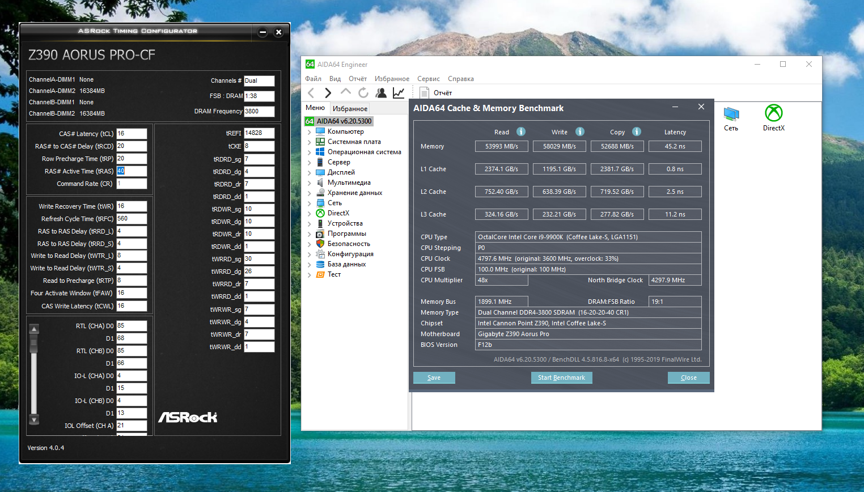This screenshot has height=492, width=864.
Task: Expand the Сервер tree node
Action: pos(310,162)
